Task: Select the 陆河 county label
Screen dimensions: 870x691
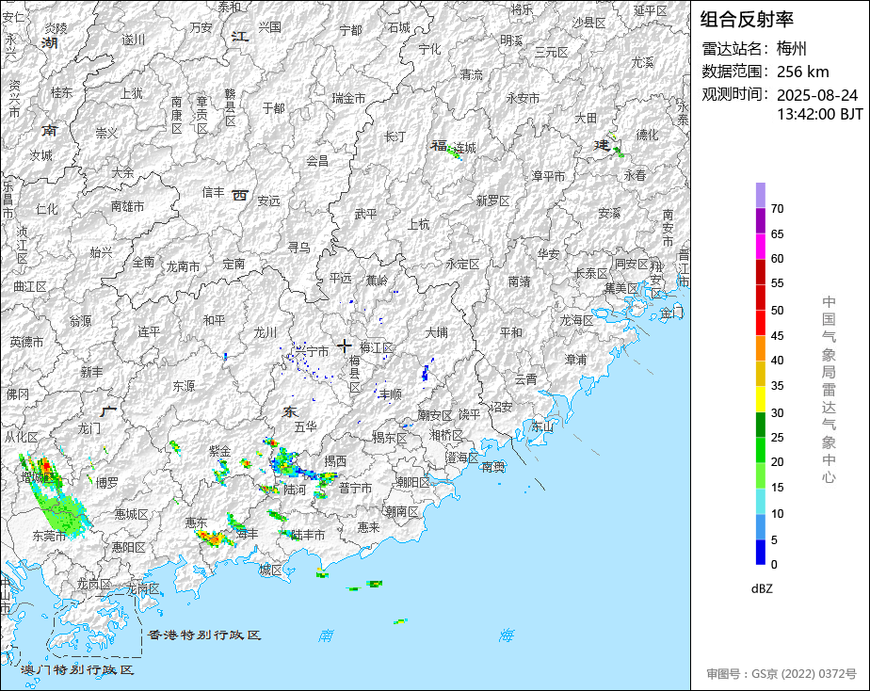Action: point(295,490)
